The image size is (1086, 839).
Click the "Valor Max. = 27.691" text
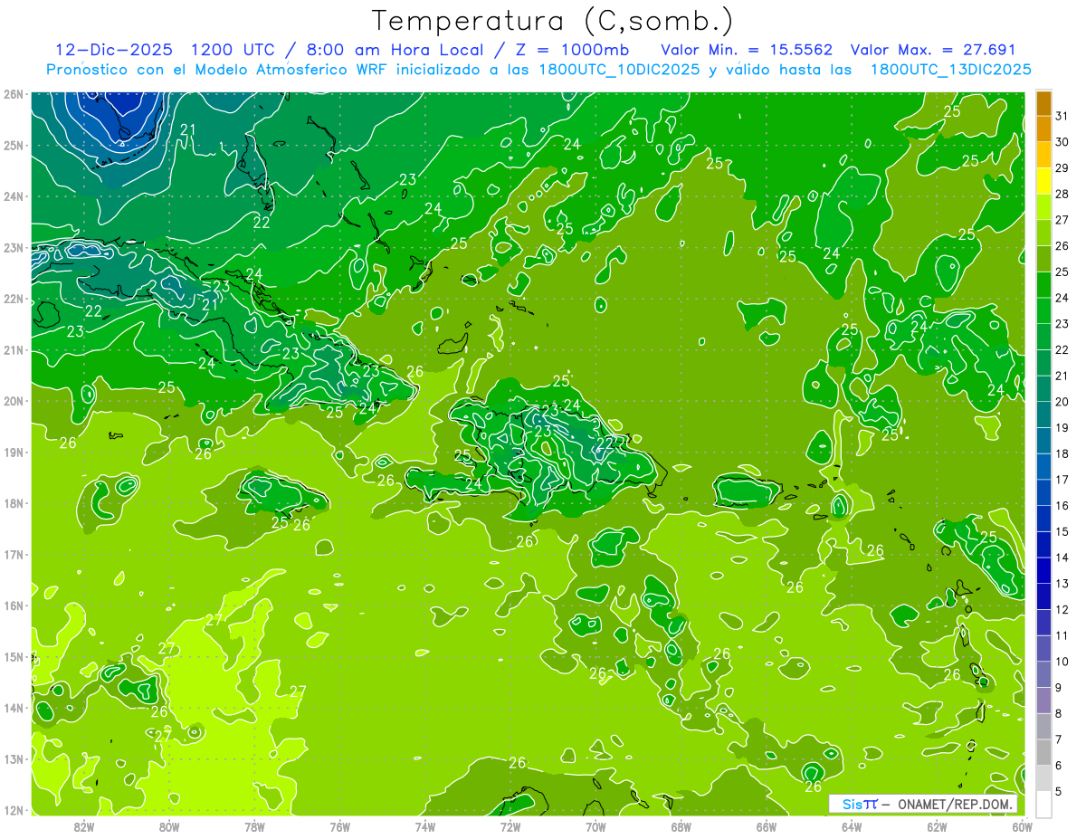point(933,50)
